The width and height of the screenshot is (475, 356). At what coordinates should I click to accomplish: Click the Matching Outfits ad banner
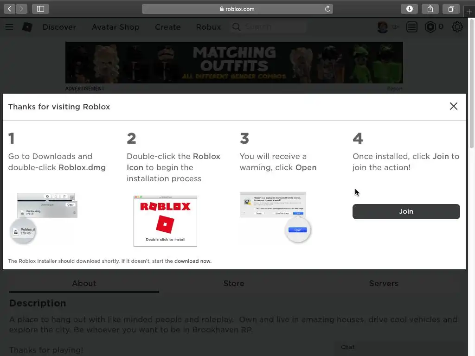(234, 63)
